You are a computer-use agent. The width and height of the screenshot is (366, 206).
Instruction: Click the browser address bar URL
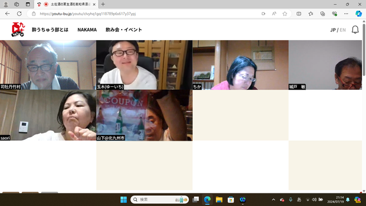[x=87, y=14]
